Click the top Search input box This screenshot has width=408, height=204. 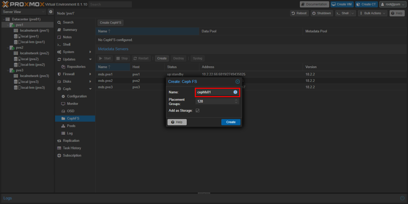[111, 4]
